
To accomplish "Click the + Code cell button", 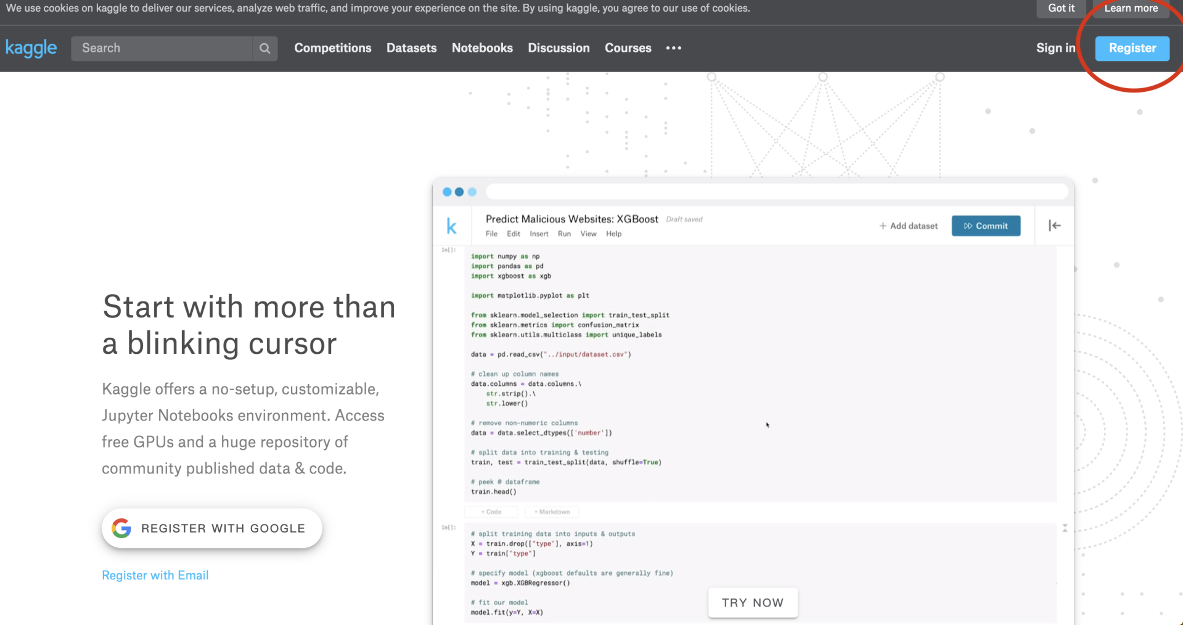I will pos(491,512).
